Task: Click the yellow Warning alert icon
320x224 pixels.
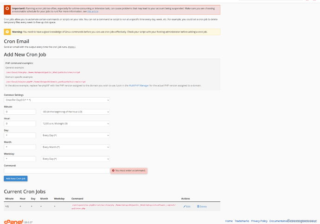Action: [x=7, y=32]
